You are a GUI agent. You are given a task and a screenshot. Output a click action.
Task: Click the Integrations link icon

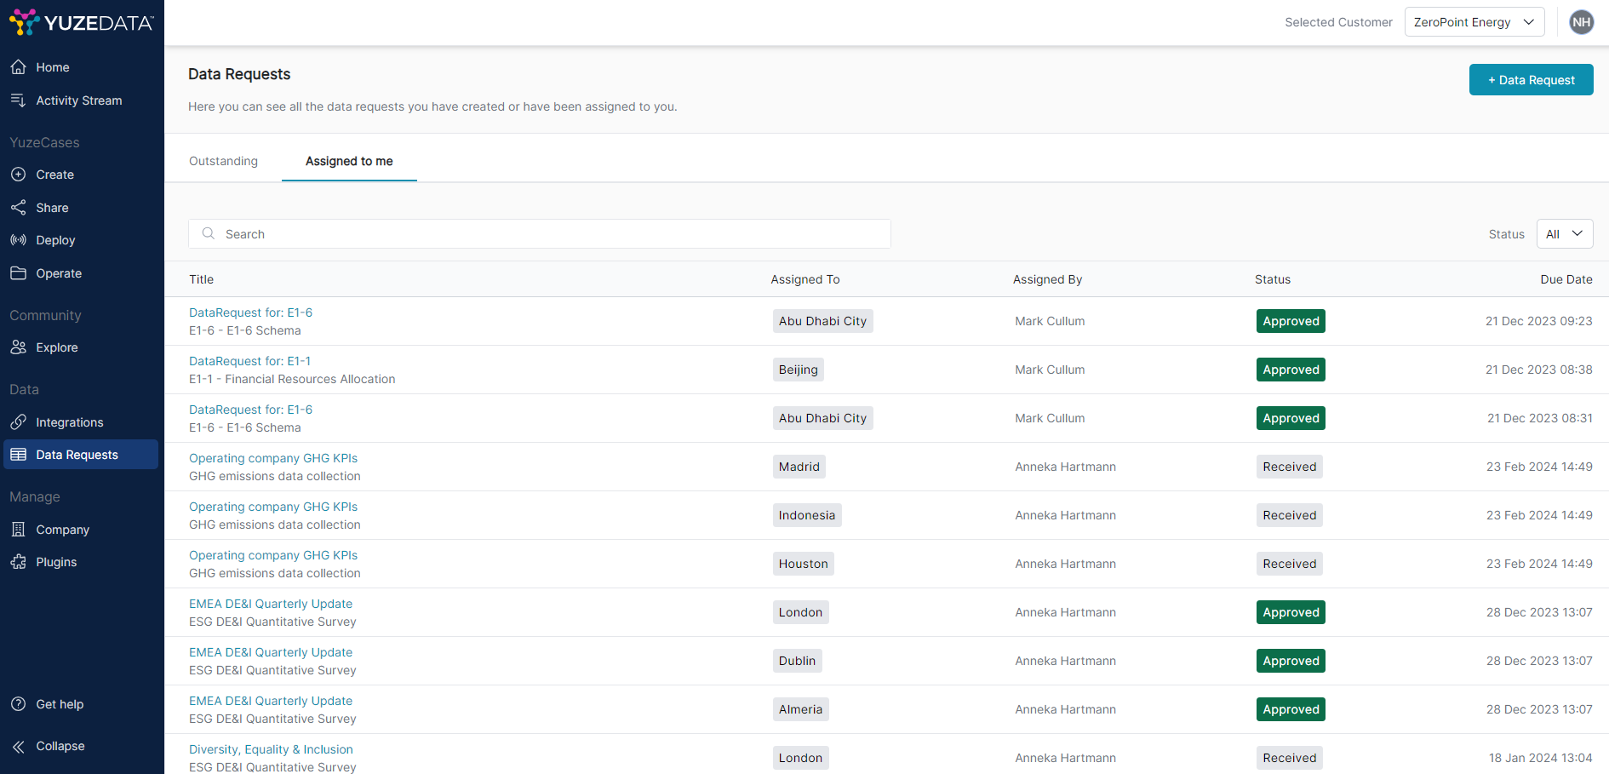click(18, 422)
